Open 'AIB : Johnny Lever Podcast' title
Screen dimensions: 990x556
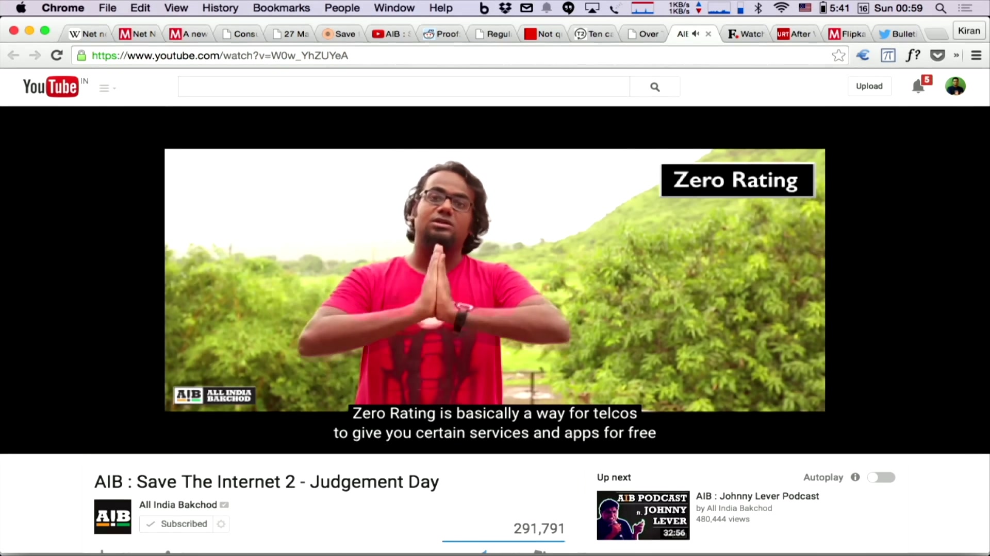coord(757,496)
